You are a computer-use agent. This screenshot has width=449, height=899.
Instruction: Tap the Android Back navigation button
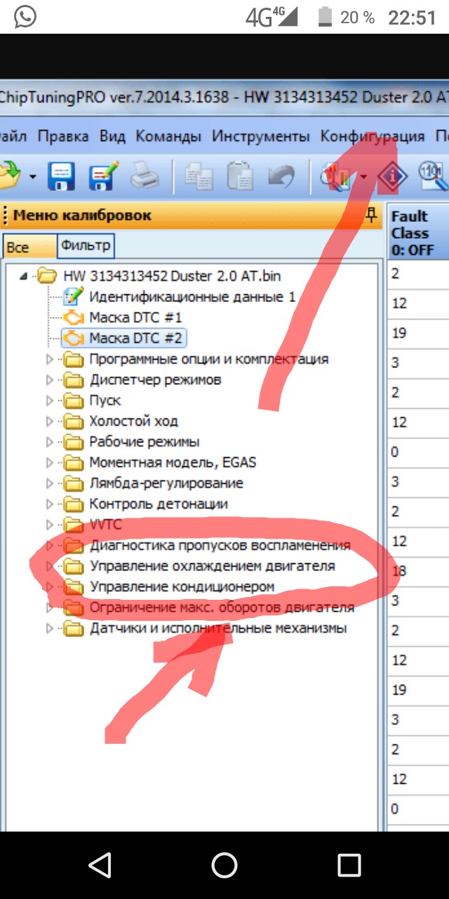(x=100, y=865)
